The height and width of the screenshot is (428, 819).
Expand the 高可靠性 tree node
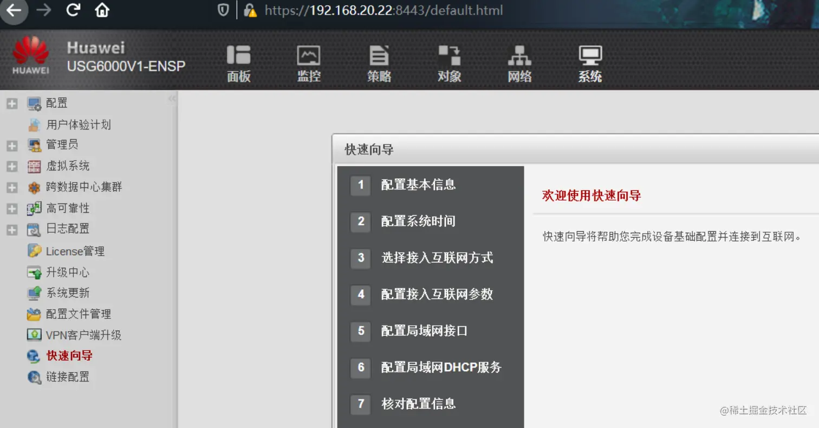click(x=12, y=209)
